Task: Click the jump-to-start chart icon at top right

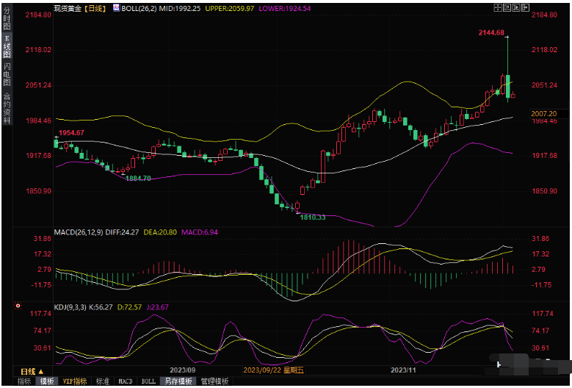Action: [x=507, y=7]
